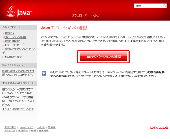
Task: Open the ヘルプ menu in header
Action: pyautogui.click(x=96, y=15)
